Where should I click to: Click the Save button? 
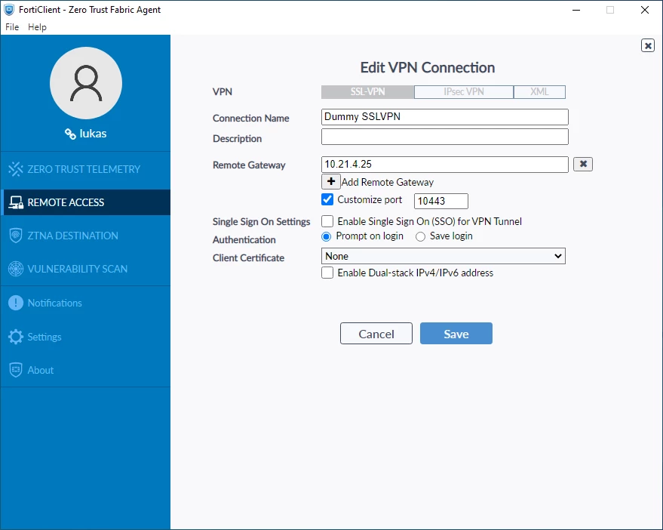coord(456,334)
